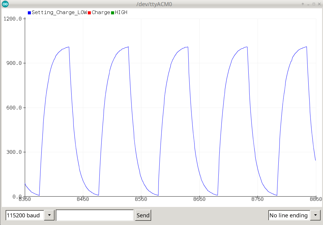The width and height of the screenshot is (323, 225).
Task: Click the Arduino logo in the title bar
Action: coord(5,4)
